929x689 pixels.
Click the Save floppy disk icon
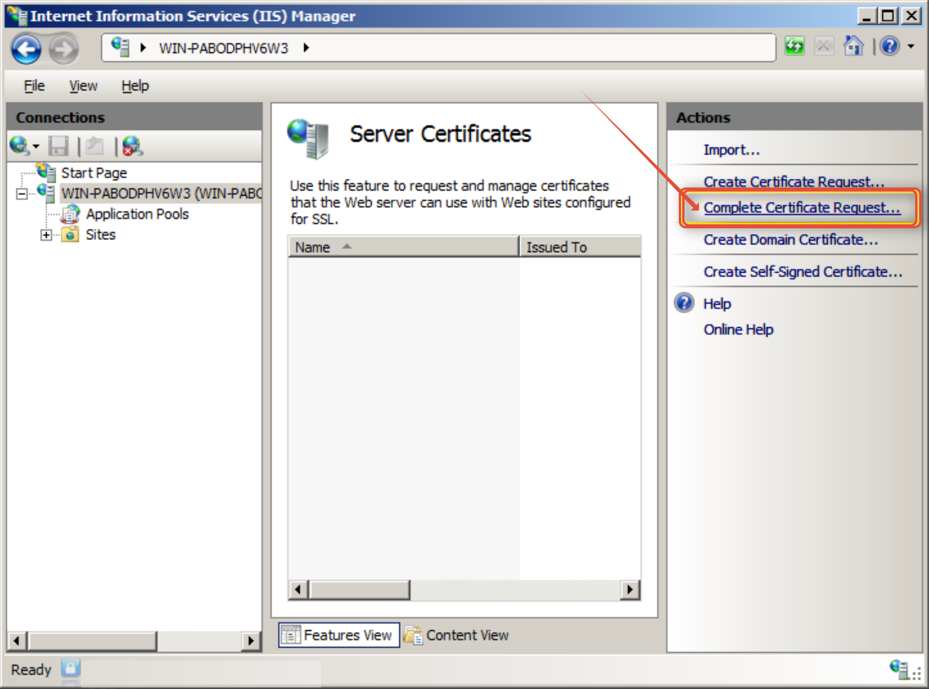[58, 146]
